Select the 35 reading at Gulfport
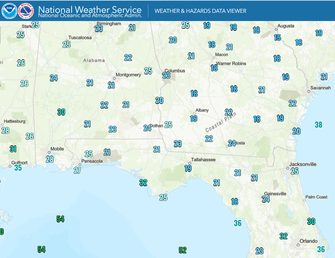Image resolution: width=335 pixels, height=258 pixels. point(18,168)
